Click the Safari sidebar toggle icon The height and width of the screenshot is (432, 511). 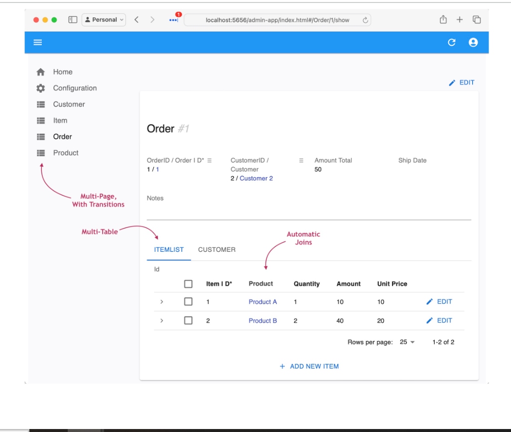point(73,20)
